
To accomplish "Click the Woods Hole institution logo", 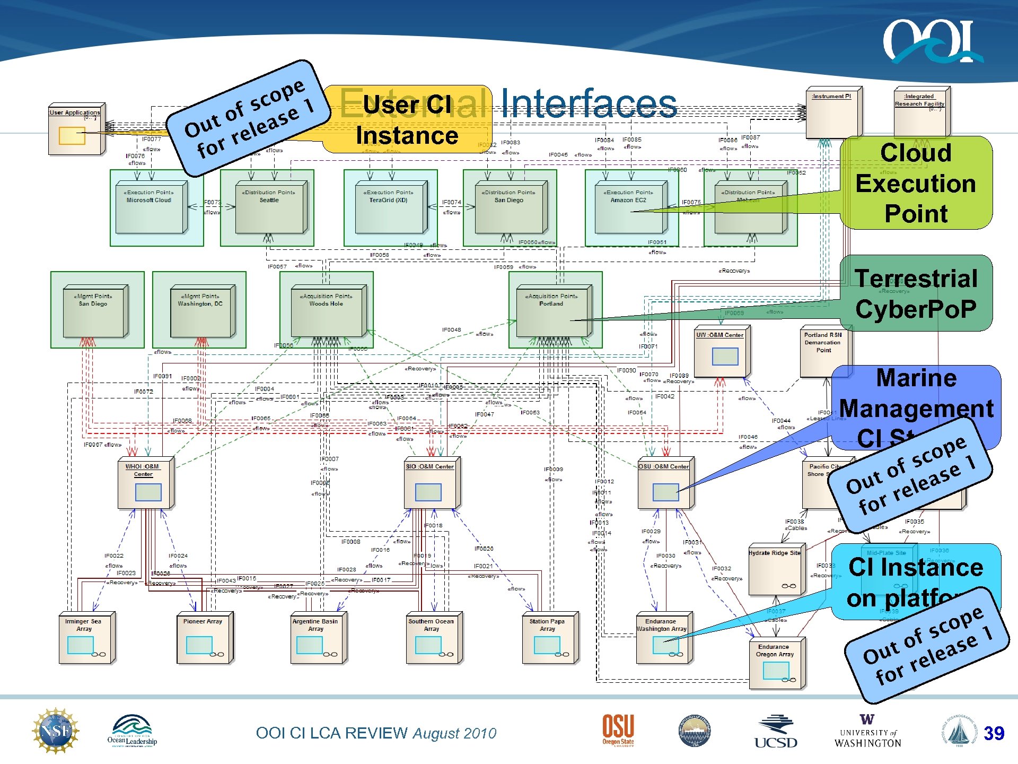I will pos(959,731).
